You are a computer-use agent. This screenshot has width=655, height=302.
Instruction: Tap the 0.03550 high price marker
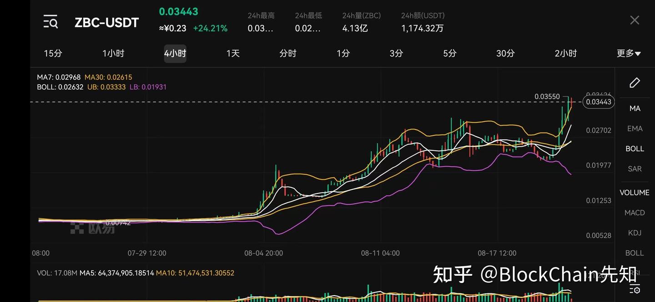pyautogui.click(x=547, y=96)
